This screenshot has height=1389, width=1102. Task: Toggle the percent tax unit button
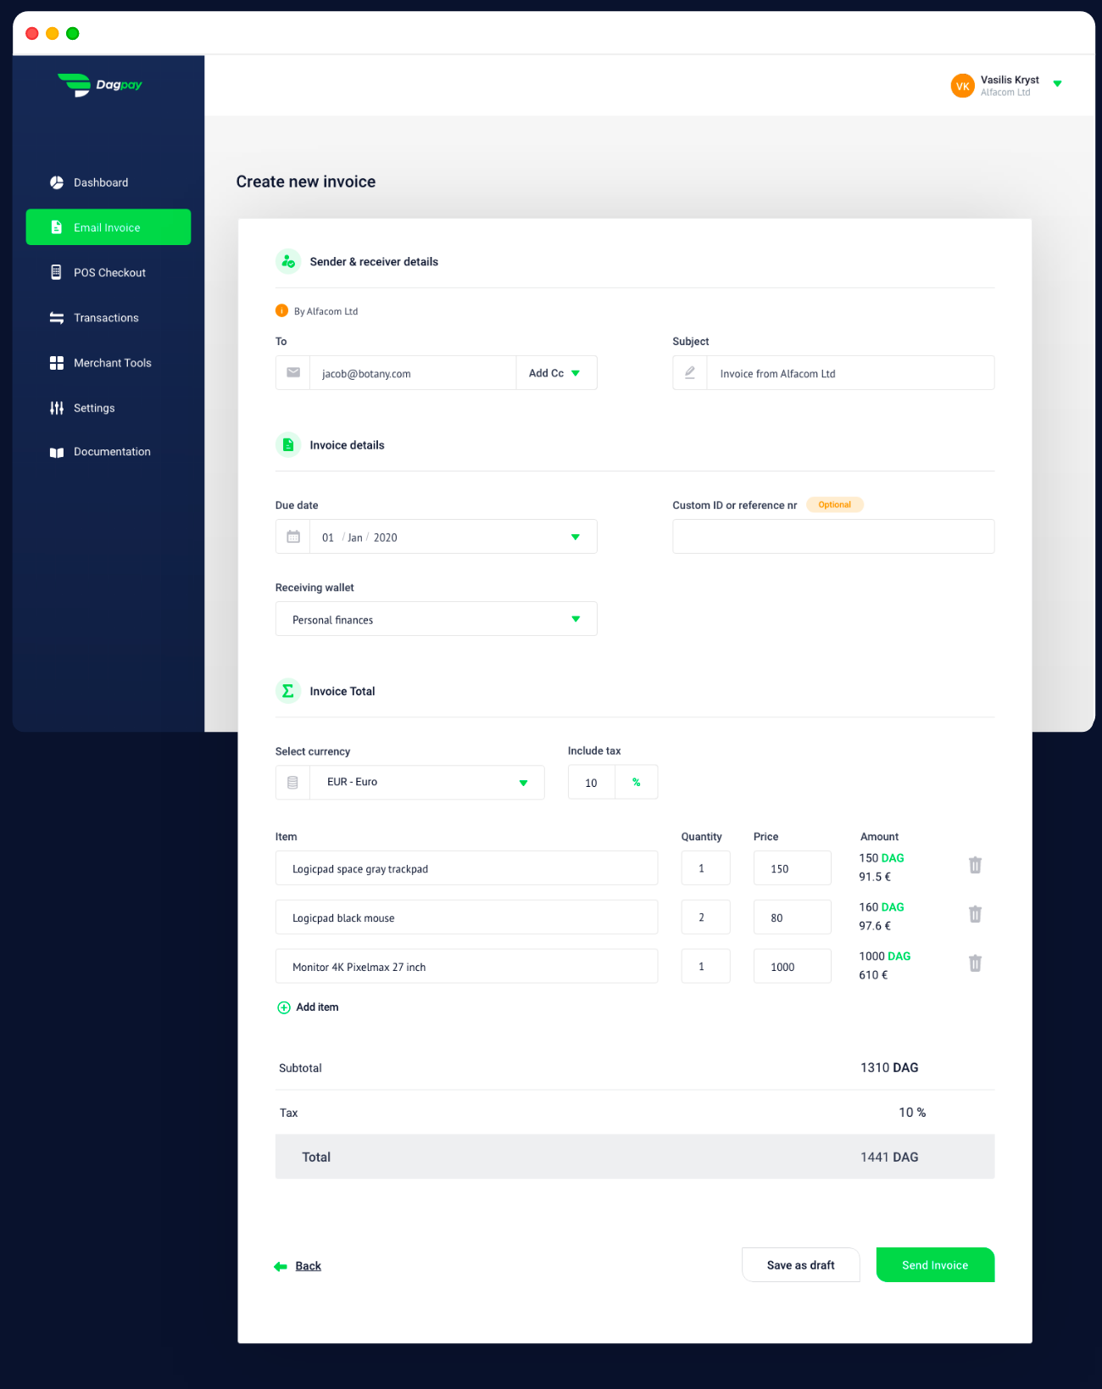[636, 783]
